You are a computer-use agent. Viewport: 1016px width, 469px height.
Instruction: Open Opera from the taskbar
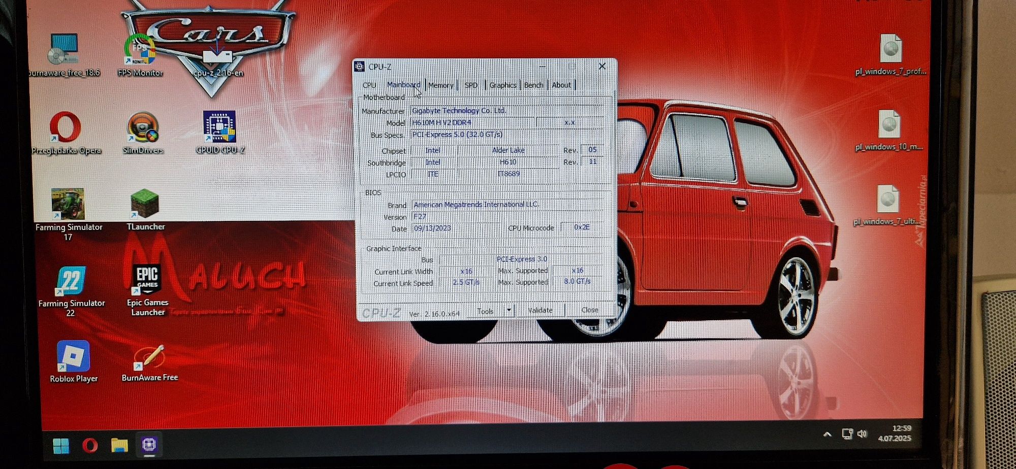click(90, 446)
